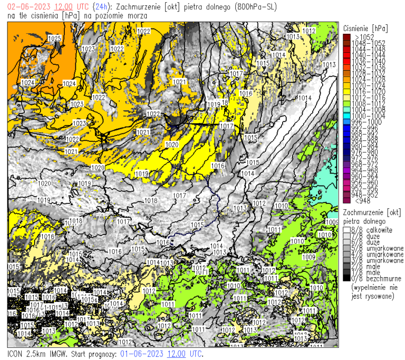405x360 pixels.
Task: Click the (24h) forecast lead text
Action: pos(102,7)
